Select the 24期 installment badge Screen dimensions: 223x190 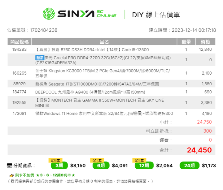[190, 166]
